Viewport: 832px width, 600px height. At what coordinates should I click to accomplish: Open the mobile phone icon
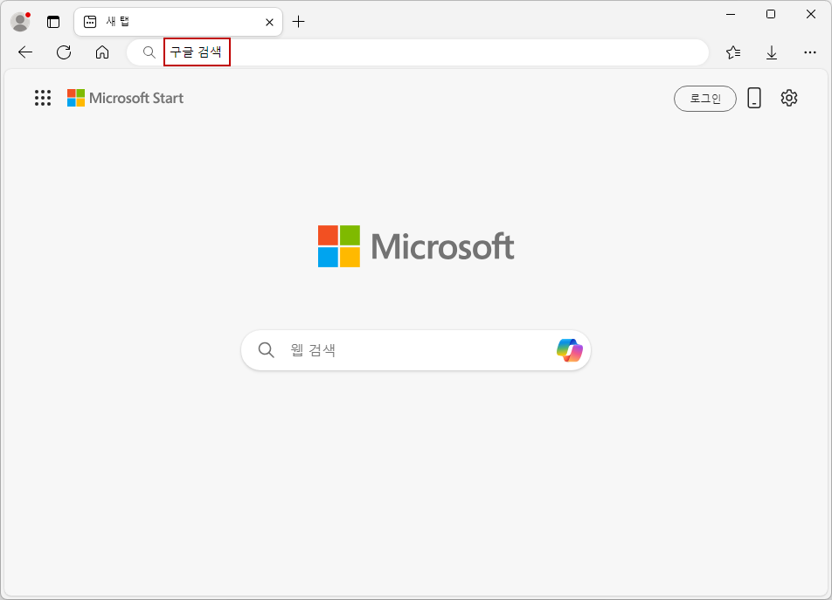pos(754,98)
